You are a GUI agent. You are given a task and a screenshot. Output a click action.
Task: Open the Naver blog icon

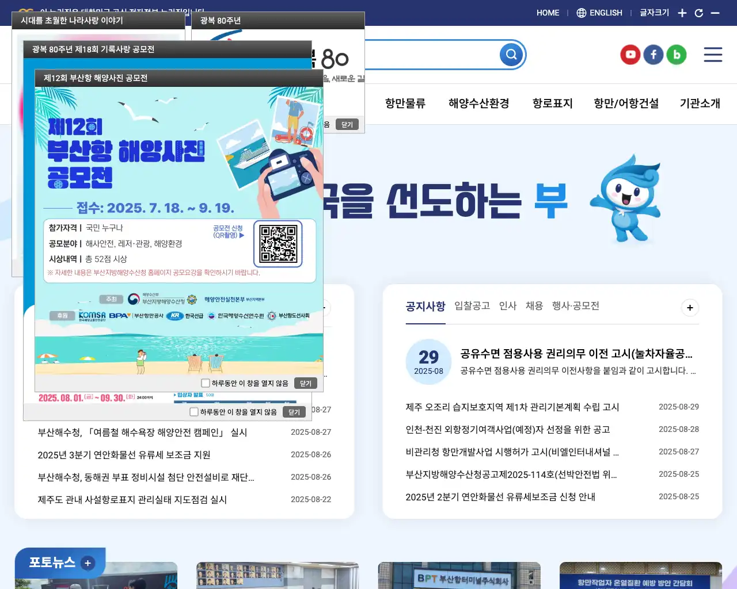[677, 55]
